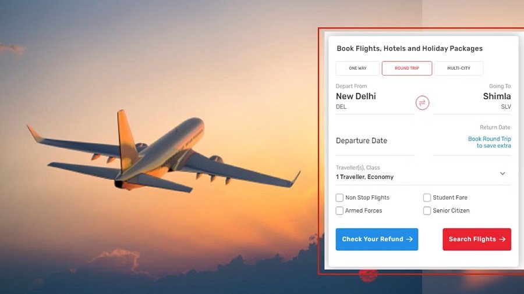The width and height of the screenshot is (524, 294).
Task: Choose the MULTI-CITY tab
Action: (x=459, y=69)
